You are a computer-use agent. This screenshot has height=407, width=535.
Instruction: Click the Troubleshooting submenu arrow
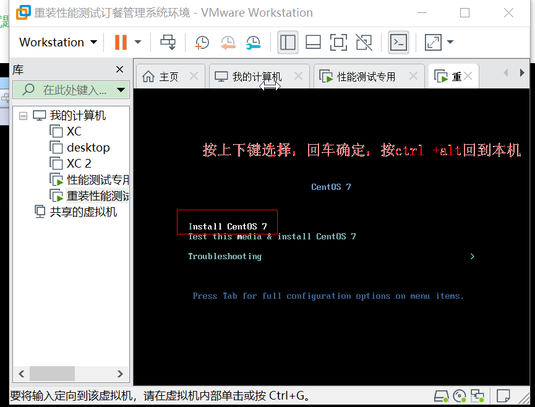click(472, 256)
